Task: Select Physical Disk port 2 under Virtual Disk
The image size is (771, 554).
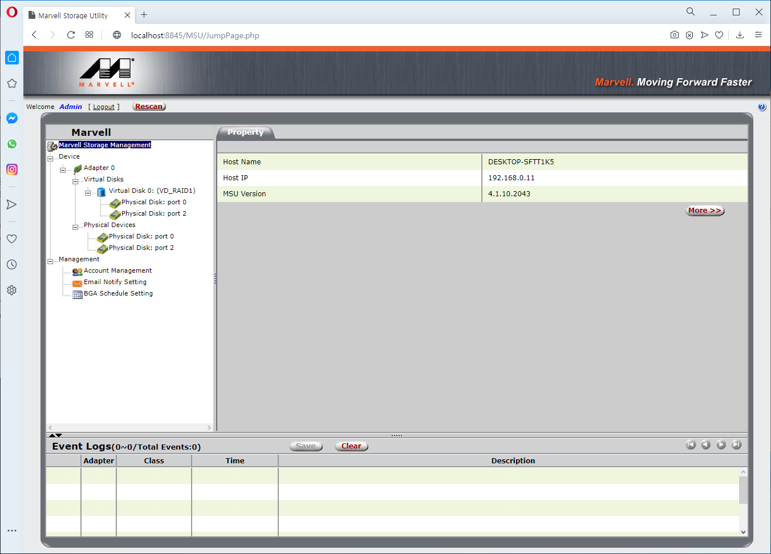Action: [x=153, y=213]
